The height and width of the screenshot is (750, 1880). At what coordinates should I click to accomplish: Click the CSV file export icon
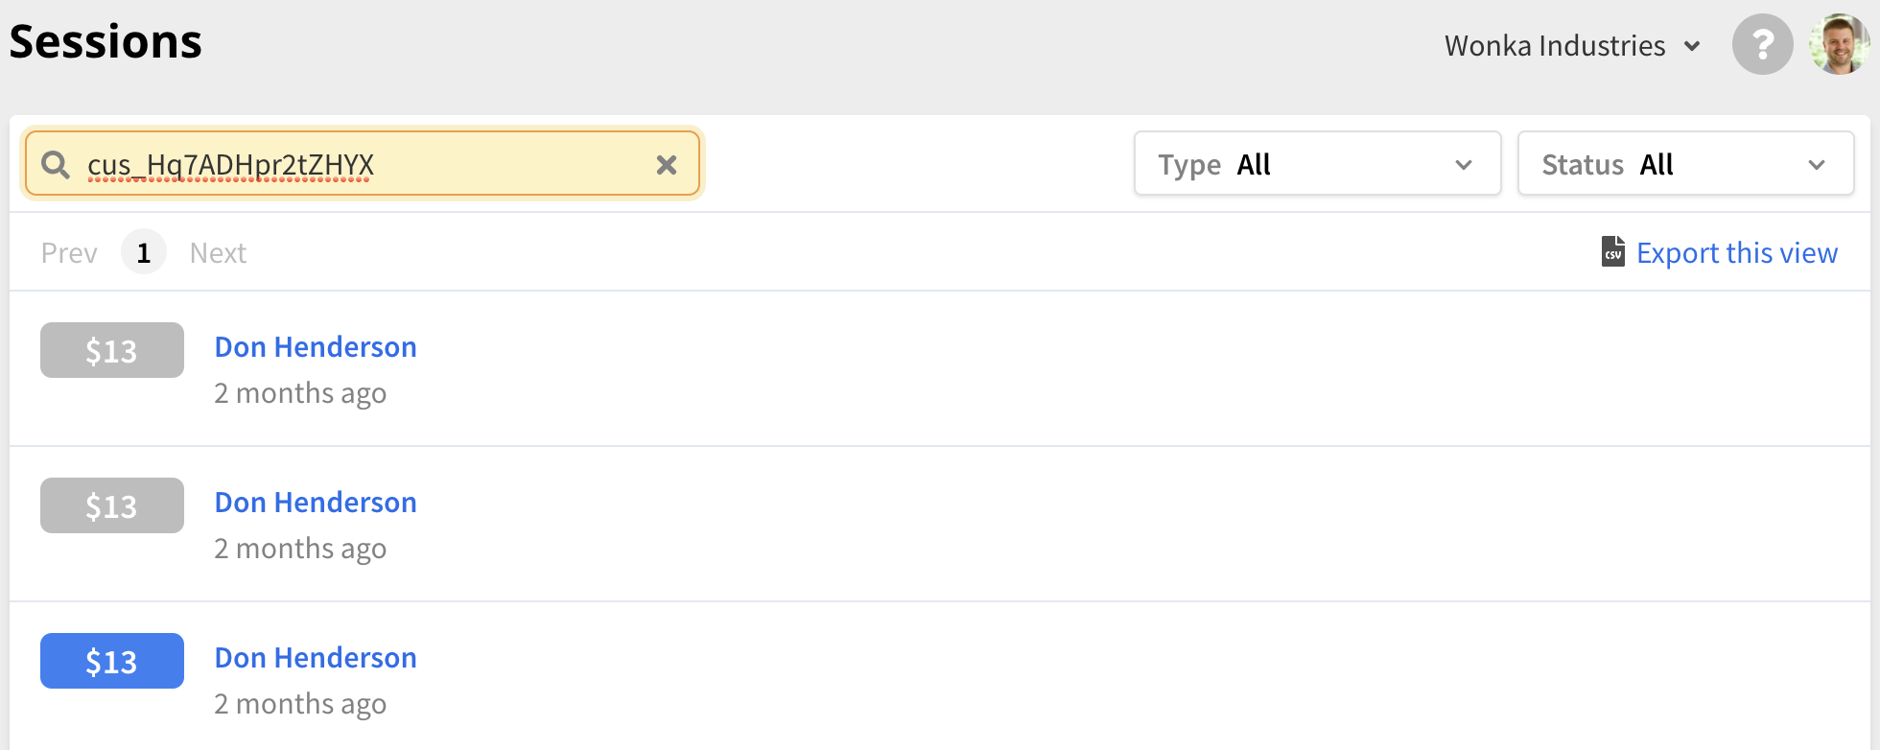1613,251
